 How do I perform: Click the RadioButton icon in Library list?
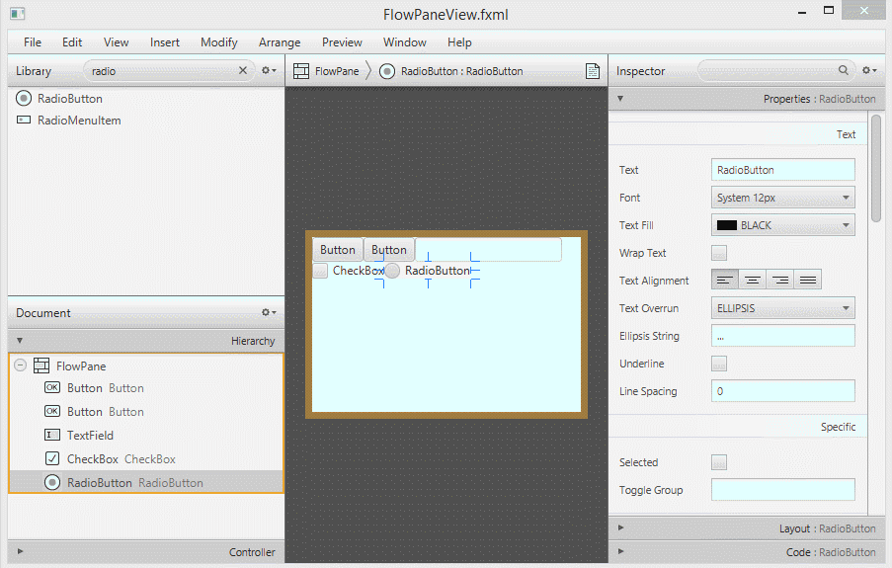click(x=24, y=99)
